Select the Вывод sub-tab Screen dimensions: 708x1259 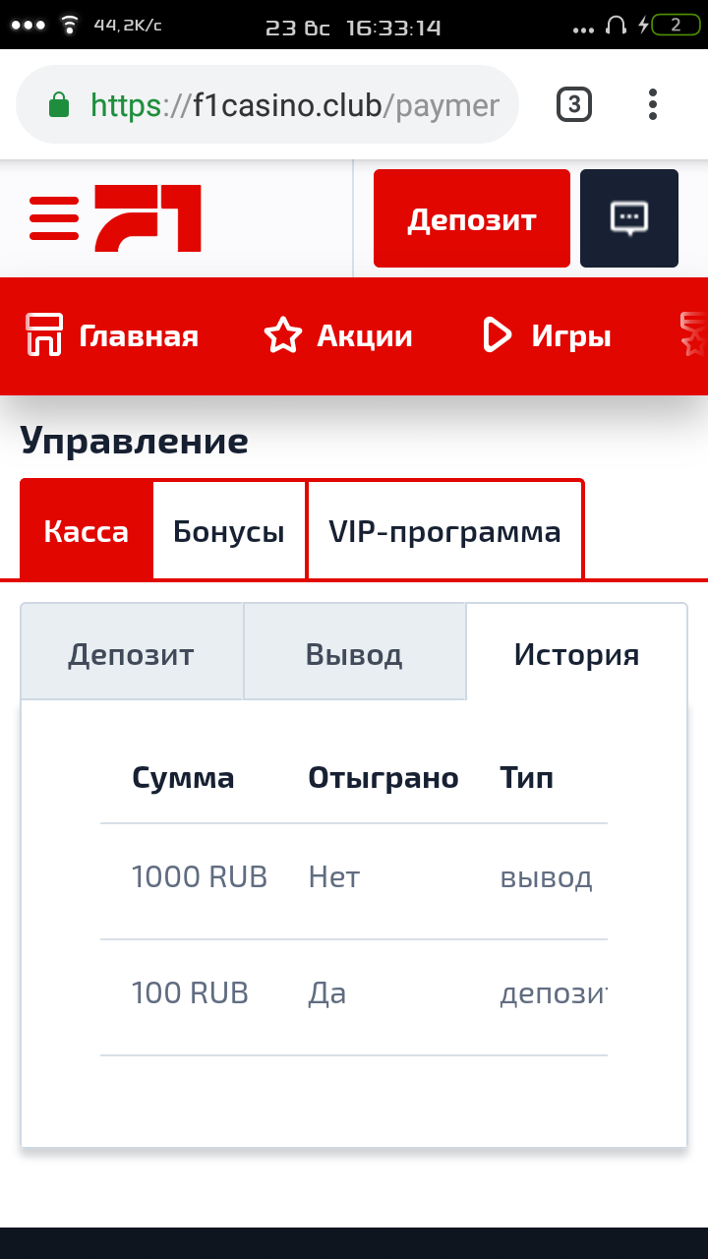[x=354, y=654]
